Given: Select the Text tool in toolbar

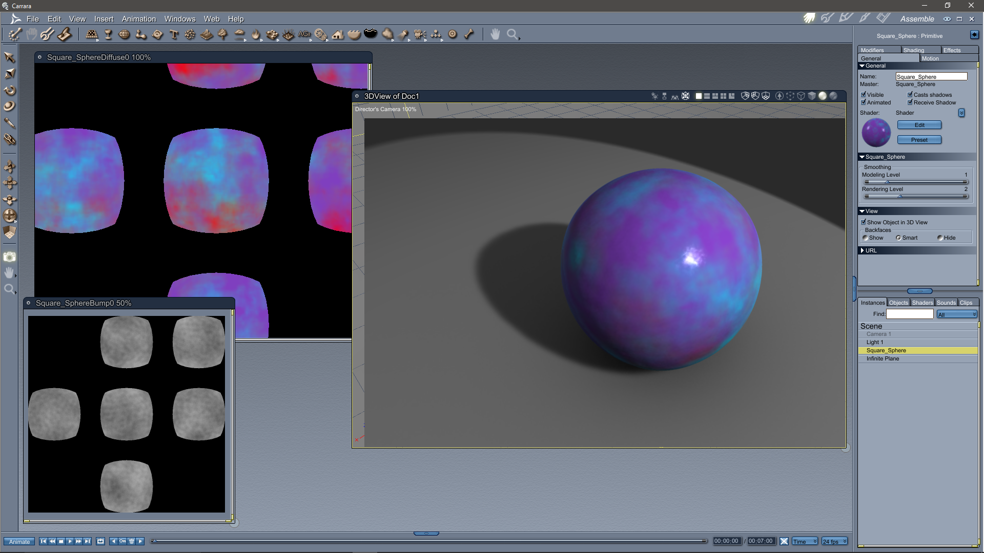Looking at the screenshot, I should coord(174,34).
